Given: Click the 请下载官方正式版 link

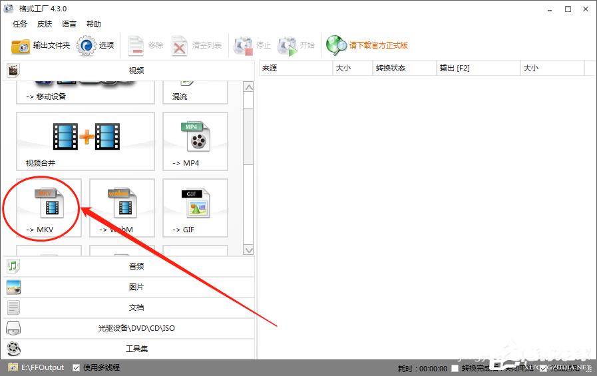Looking at the screenshot, I should point(379,45).
